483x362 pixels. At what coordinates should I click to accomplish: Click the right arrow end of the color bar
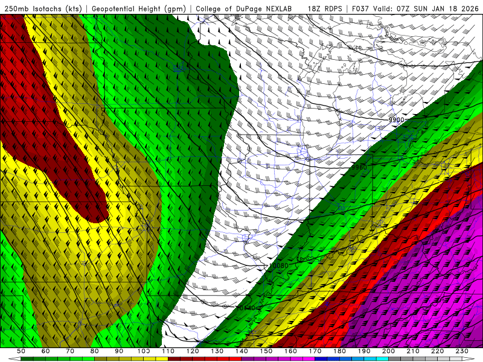point(469,359)
